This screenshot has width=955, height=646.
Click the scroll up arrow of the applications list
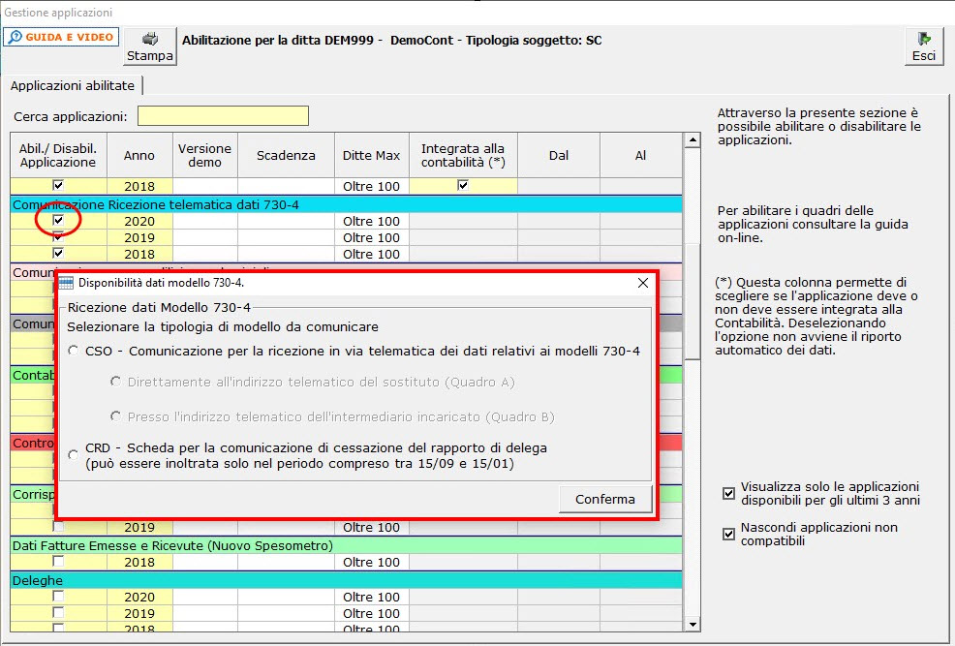[693, 140]
